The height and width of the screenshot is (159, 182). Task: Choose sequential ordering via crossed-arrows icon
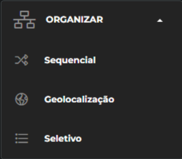pos(21,60)
